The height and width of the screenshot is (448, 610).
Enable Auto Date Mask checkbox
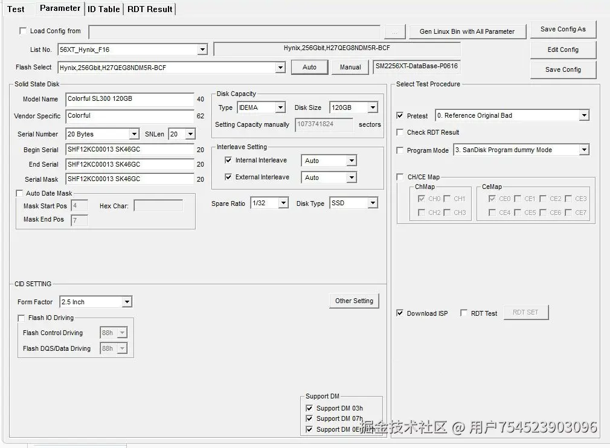coord(19,193)
